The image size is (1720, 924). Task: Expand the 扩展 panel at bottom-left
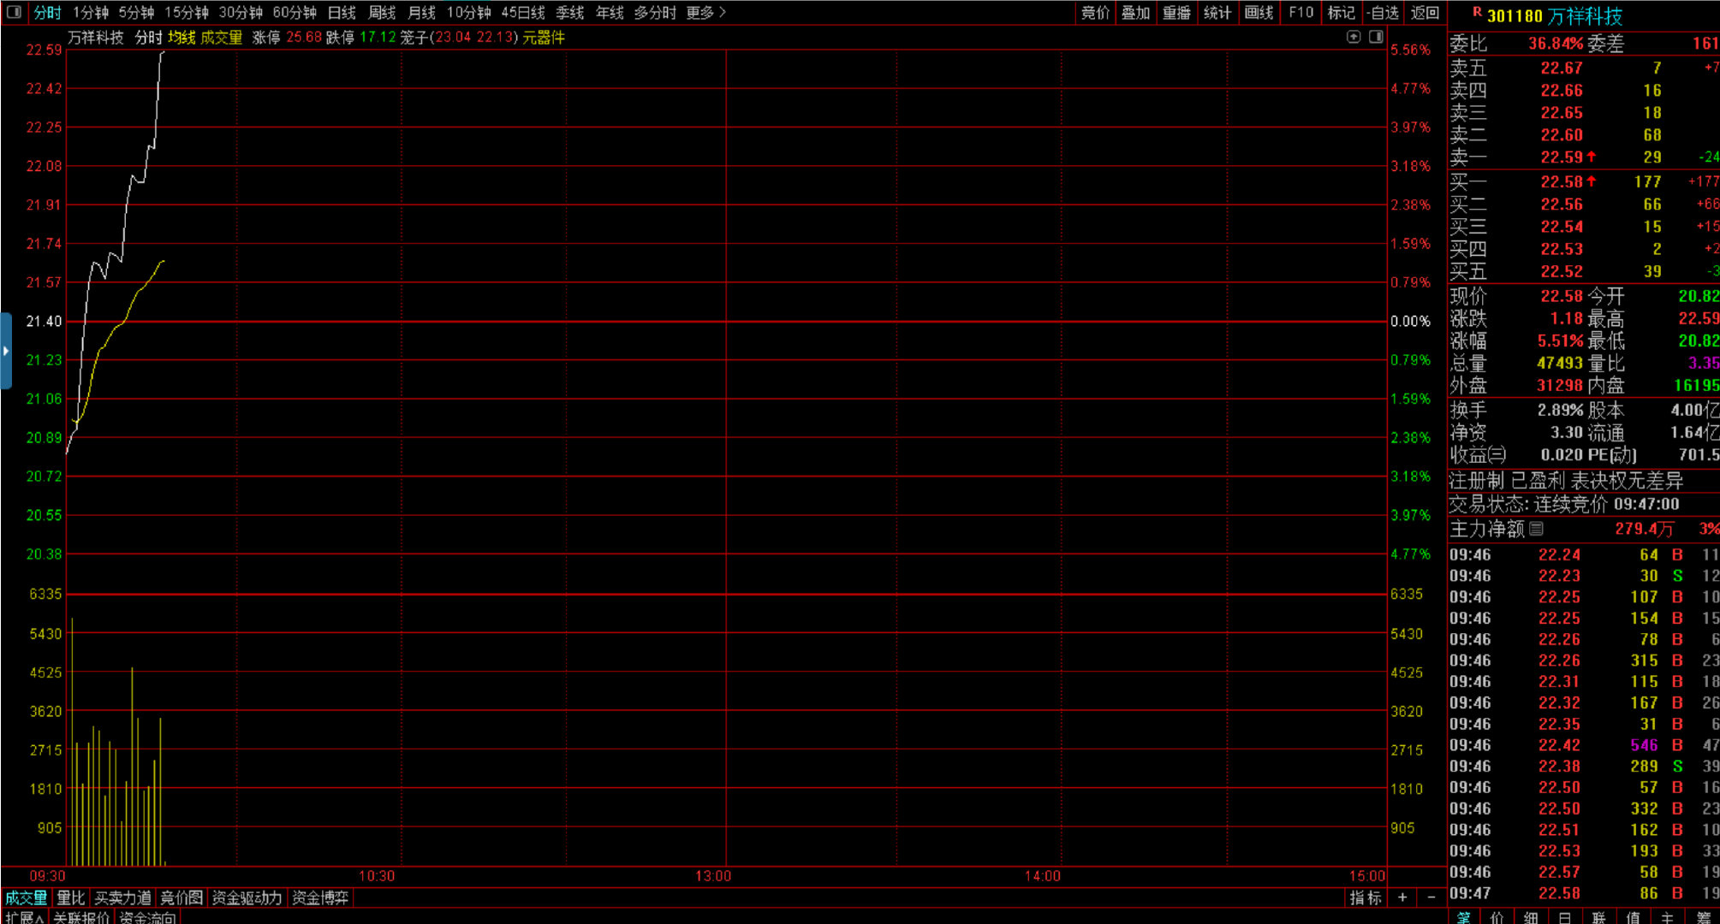tap(24, 917)
